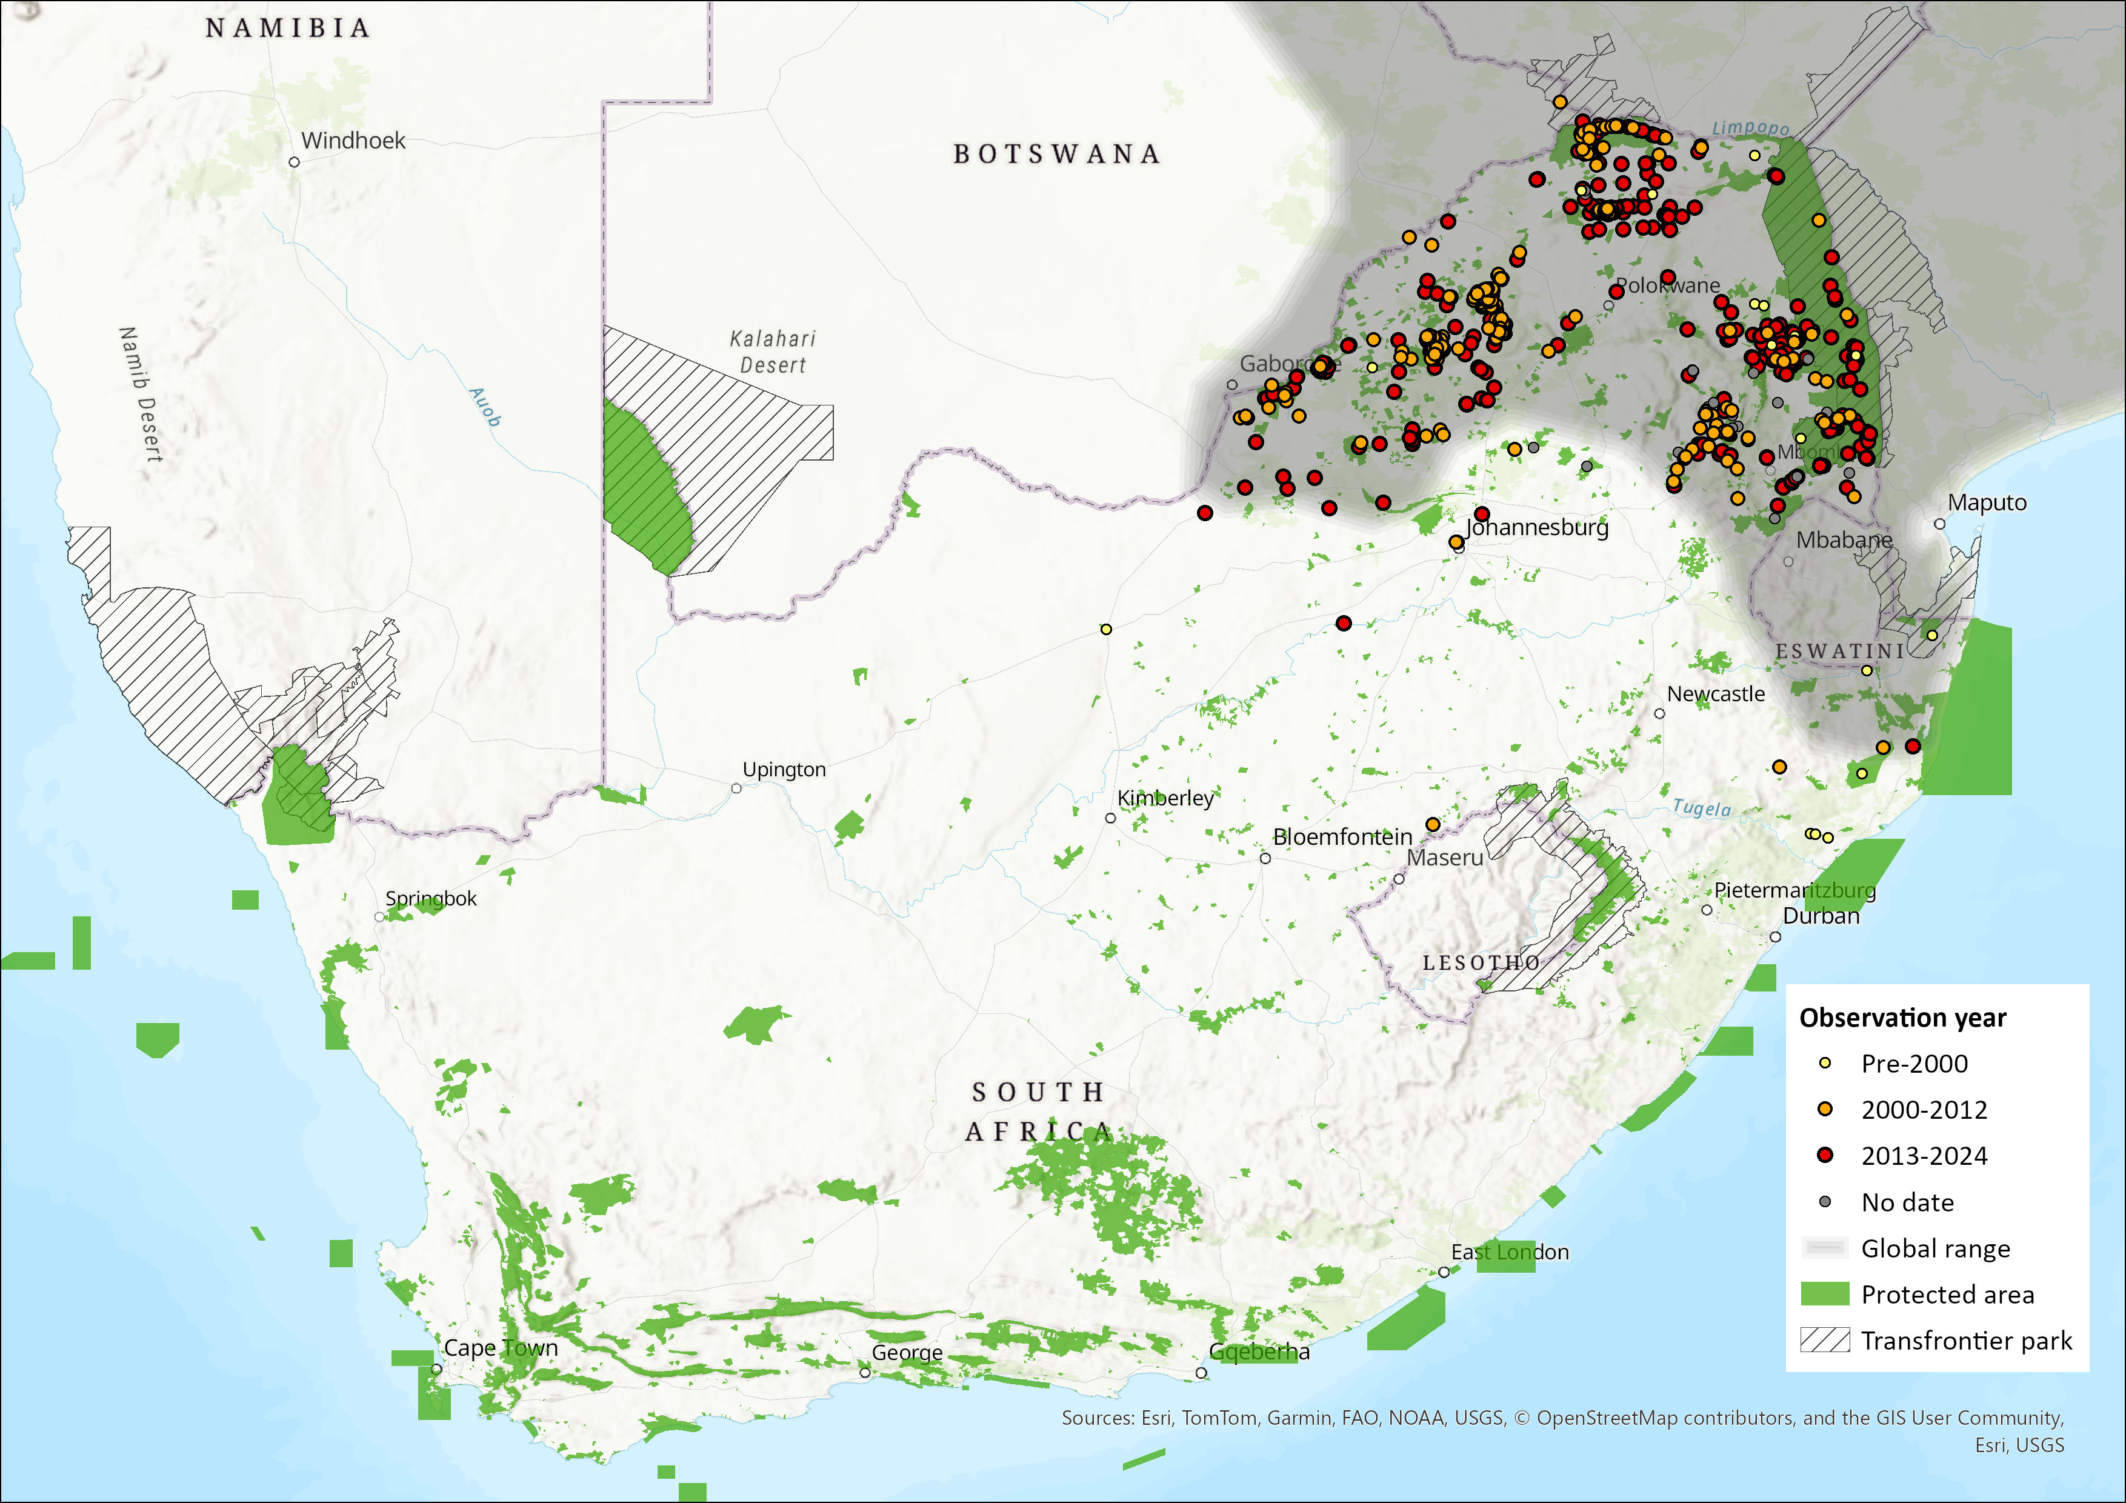Viewport: 2126px width, 1503px height.
Task: Click the Kimberley city marker circle
Action: [x=1110, y=819]
